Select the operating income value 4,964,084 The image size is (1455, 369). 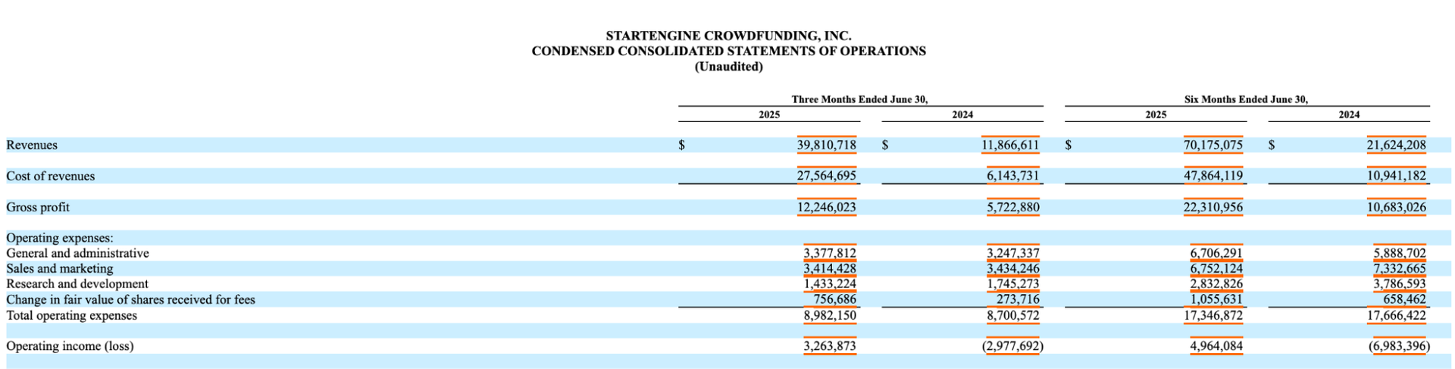pyautogui.click(x=1216, y=346)
